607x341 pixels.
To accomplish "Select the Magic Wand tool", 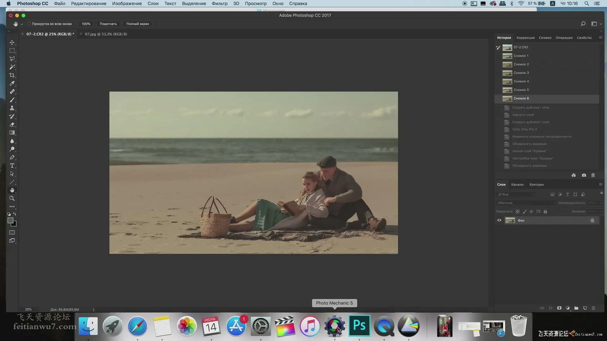I will [12, 67].
